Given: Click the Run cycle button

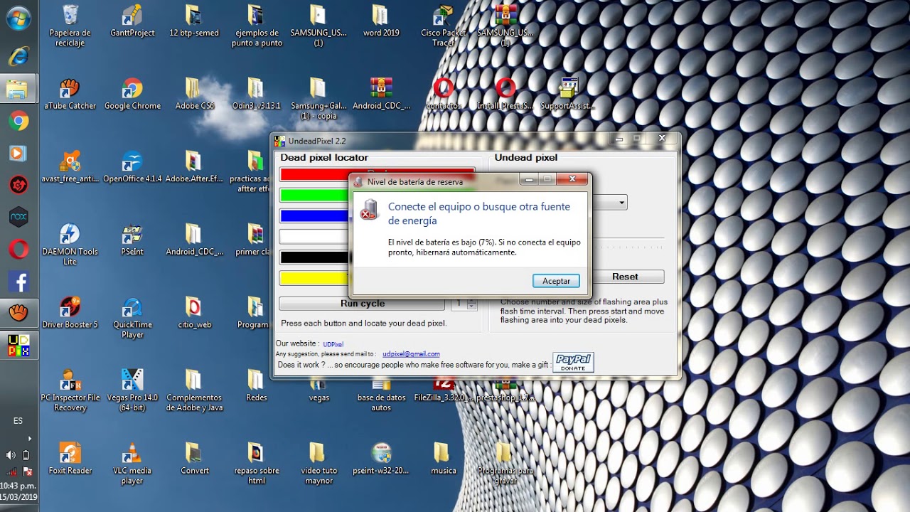Looking at the screenshot, I should [x=363, y=304].
